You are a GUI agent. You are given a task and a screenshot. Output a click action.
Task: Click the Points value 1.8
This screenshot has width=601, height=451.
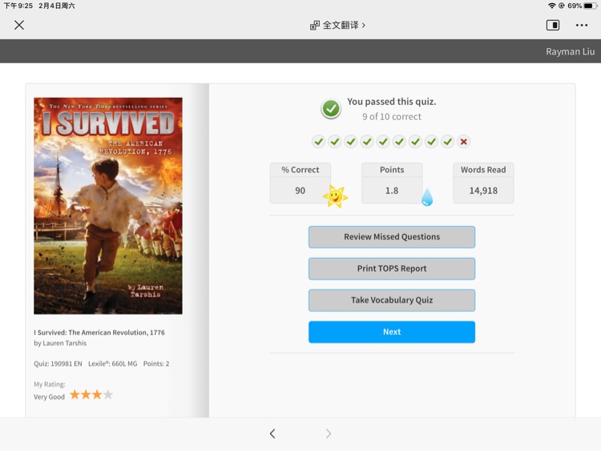coord(392,191)
